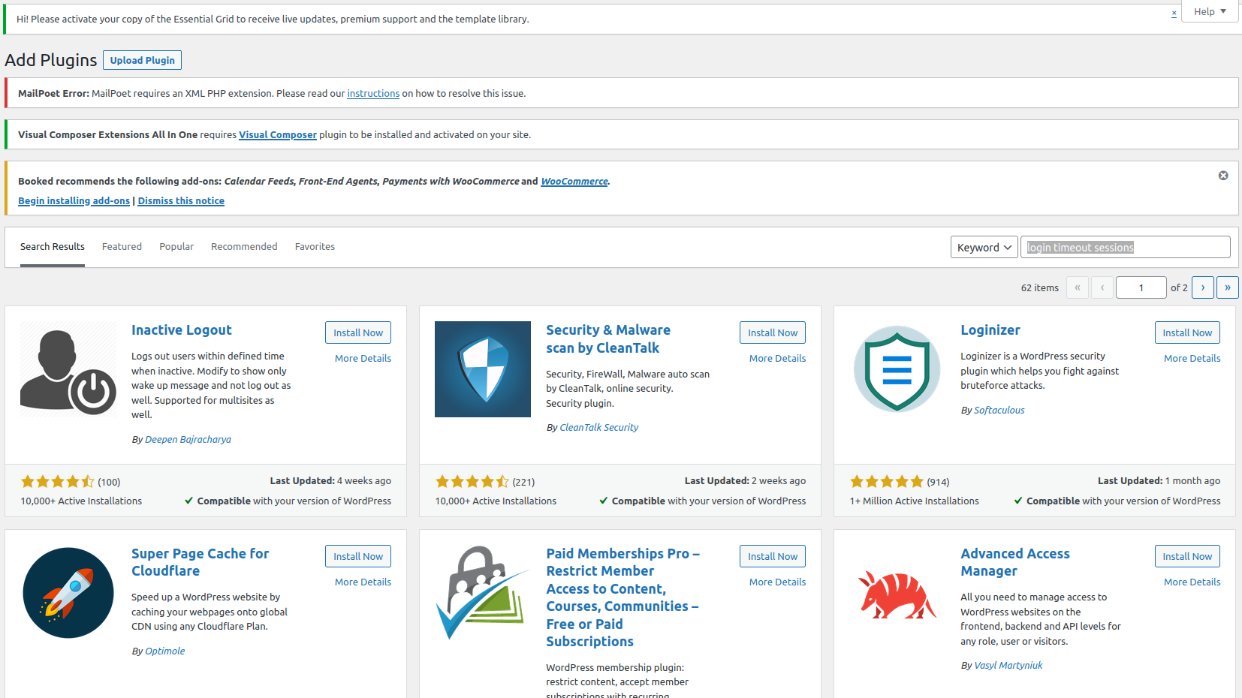1242x698 pixels.
Task: Click the CleanTalk plugin star rating
Action: click(x=472, y=482)
